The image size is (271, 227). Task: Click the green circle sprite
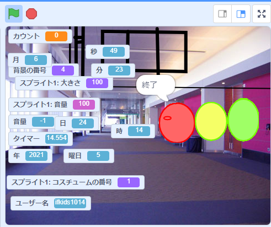(243, 120)
